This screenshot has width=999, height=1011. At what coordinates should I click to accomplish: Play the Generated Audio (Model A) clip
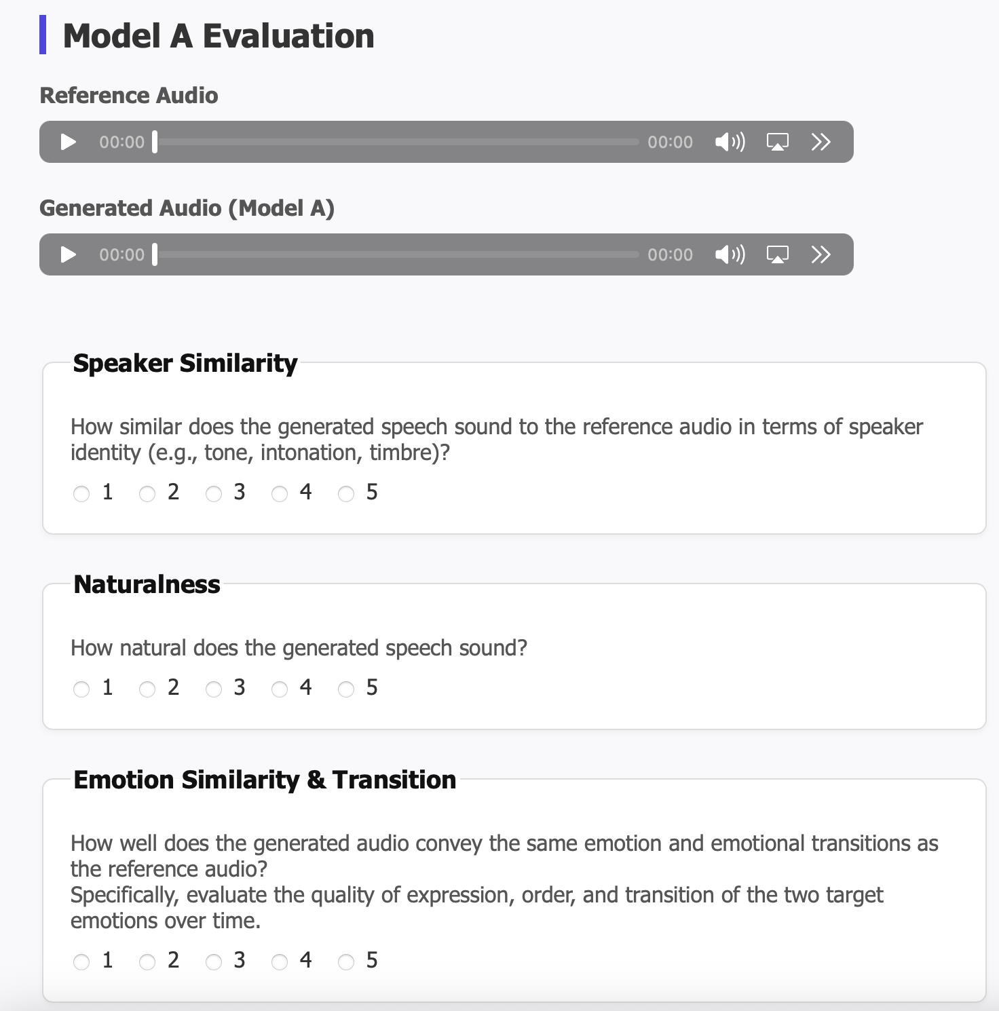click(69, 254)
